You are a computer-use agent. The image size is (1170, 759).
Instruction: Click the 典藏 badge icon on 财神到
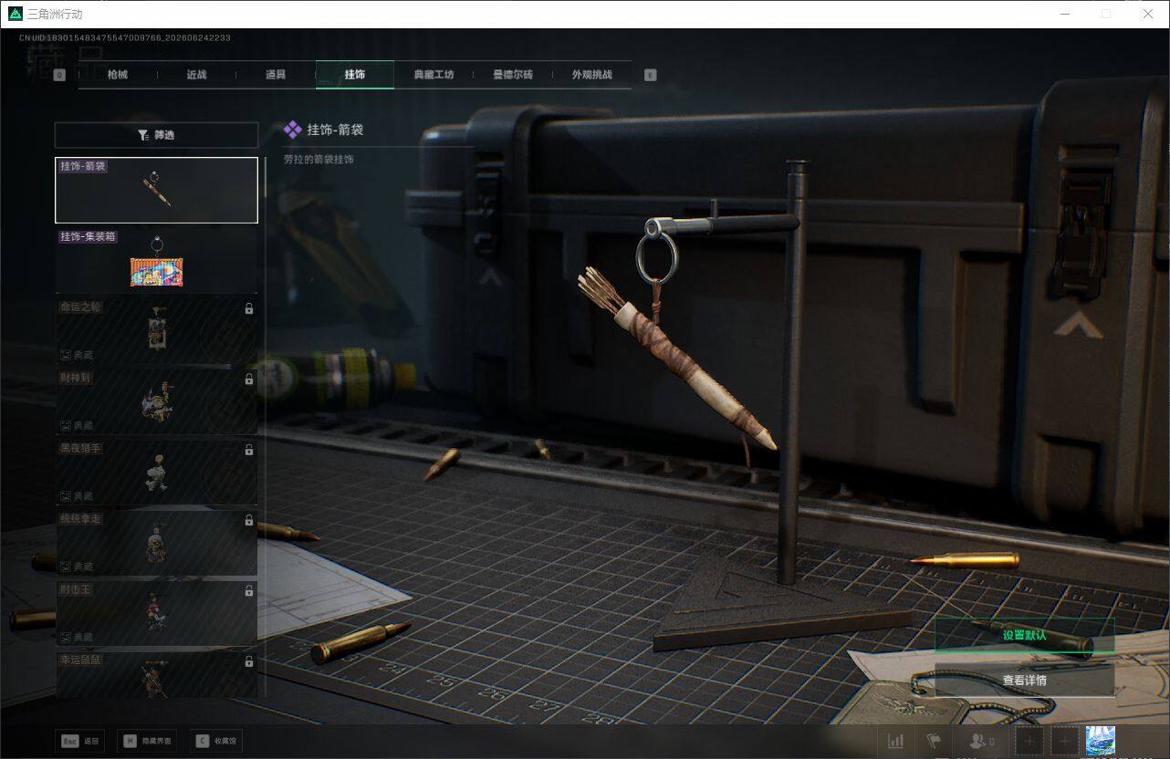click(66, 425)
